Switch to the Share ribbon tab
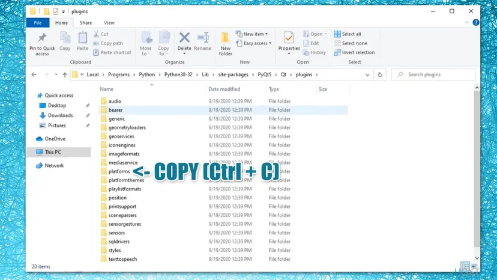Image resolution: width=497 pixels, height=280 pixels. [x=86, y=23]
